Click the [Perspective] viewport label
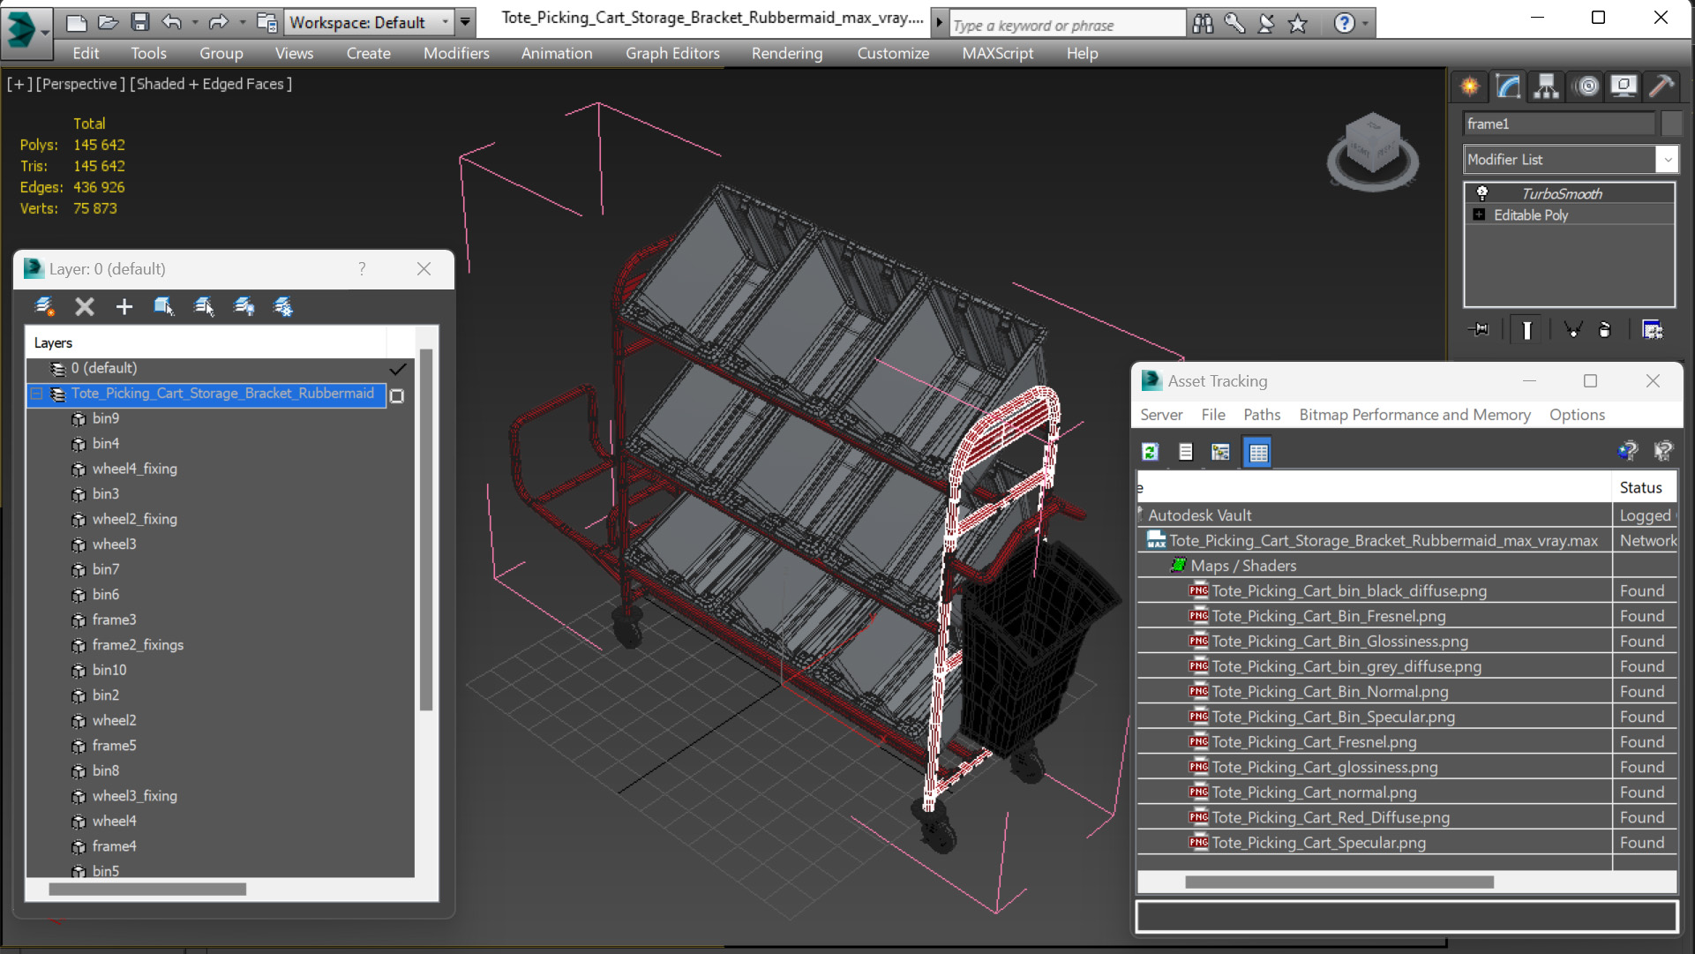 (x=79, y=84)
